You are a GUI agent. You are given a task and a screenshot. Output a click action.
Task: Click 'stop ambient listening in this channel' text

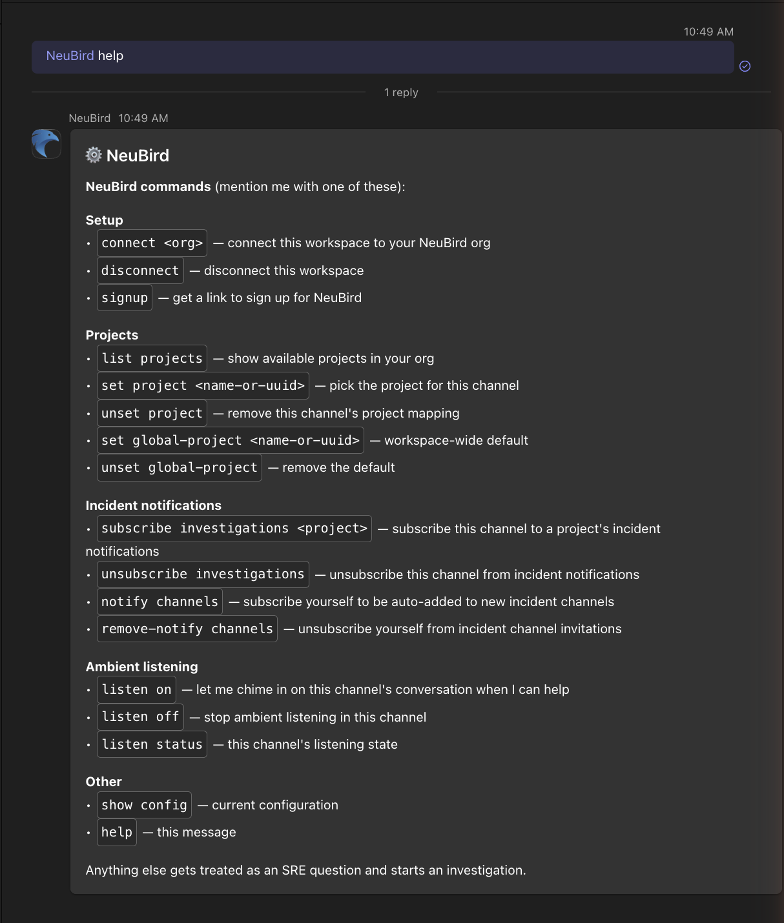pos(315,717)
